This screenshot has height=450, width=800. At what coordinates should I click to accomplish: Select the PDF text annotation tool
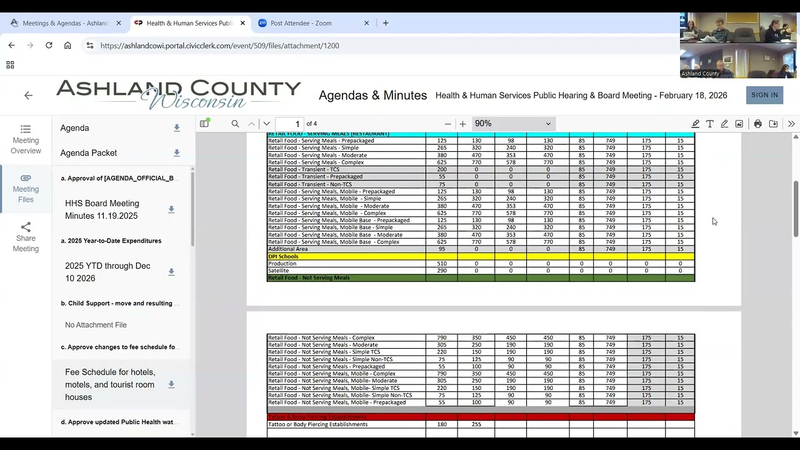pyautogui.click(x=710, y=124)
